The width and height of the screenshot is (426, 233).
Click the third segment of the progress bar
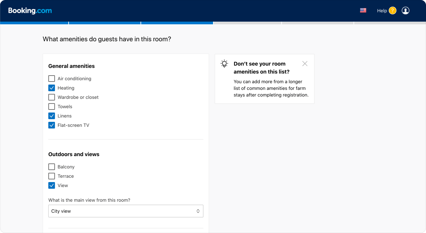177,23
